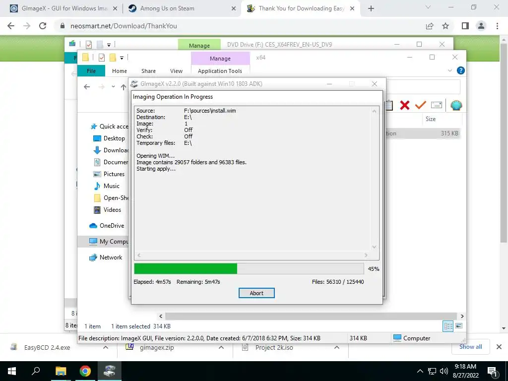Abort the imaging operation
This screenshot has width=508, height=381.
[256, 293]
